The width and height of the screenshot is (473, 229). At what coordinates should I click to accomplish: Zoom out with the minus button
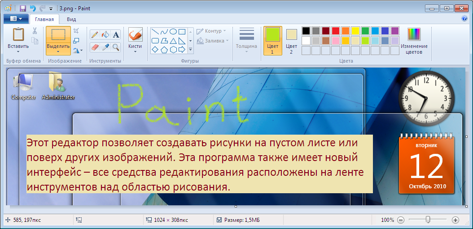click(x=401, y=220)
